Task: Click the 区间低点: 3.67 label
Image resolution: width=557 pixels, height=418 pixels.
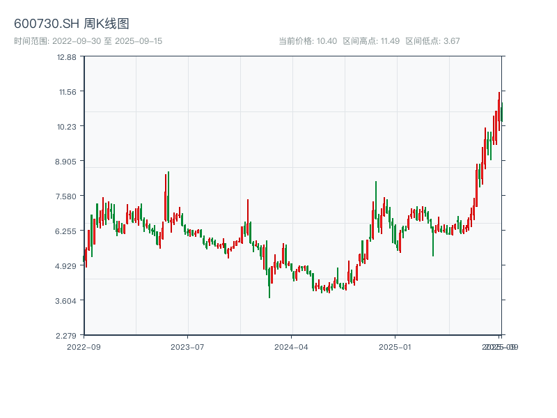Action: [432, 41]
